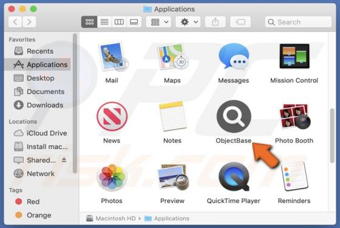Click the Mission Control label text
This screenshot has width=340, height=228.
[294, 80]
